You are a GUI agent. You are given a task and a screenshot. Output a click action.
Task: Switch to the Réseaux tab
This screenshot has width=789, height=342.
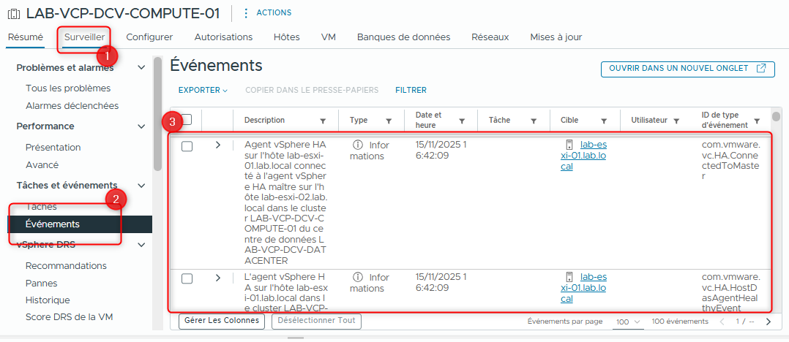pyautogui.click(x=490, y=37)
